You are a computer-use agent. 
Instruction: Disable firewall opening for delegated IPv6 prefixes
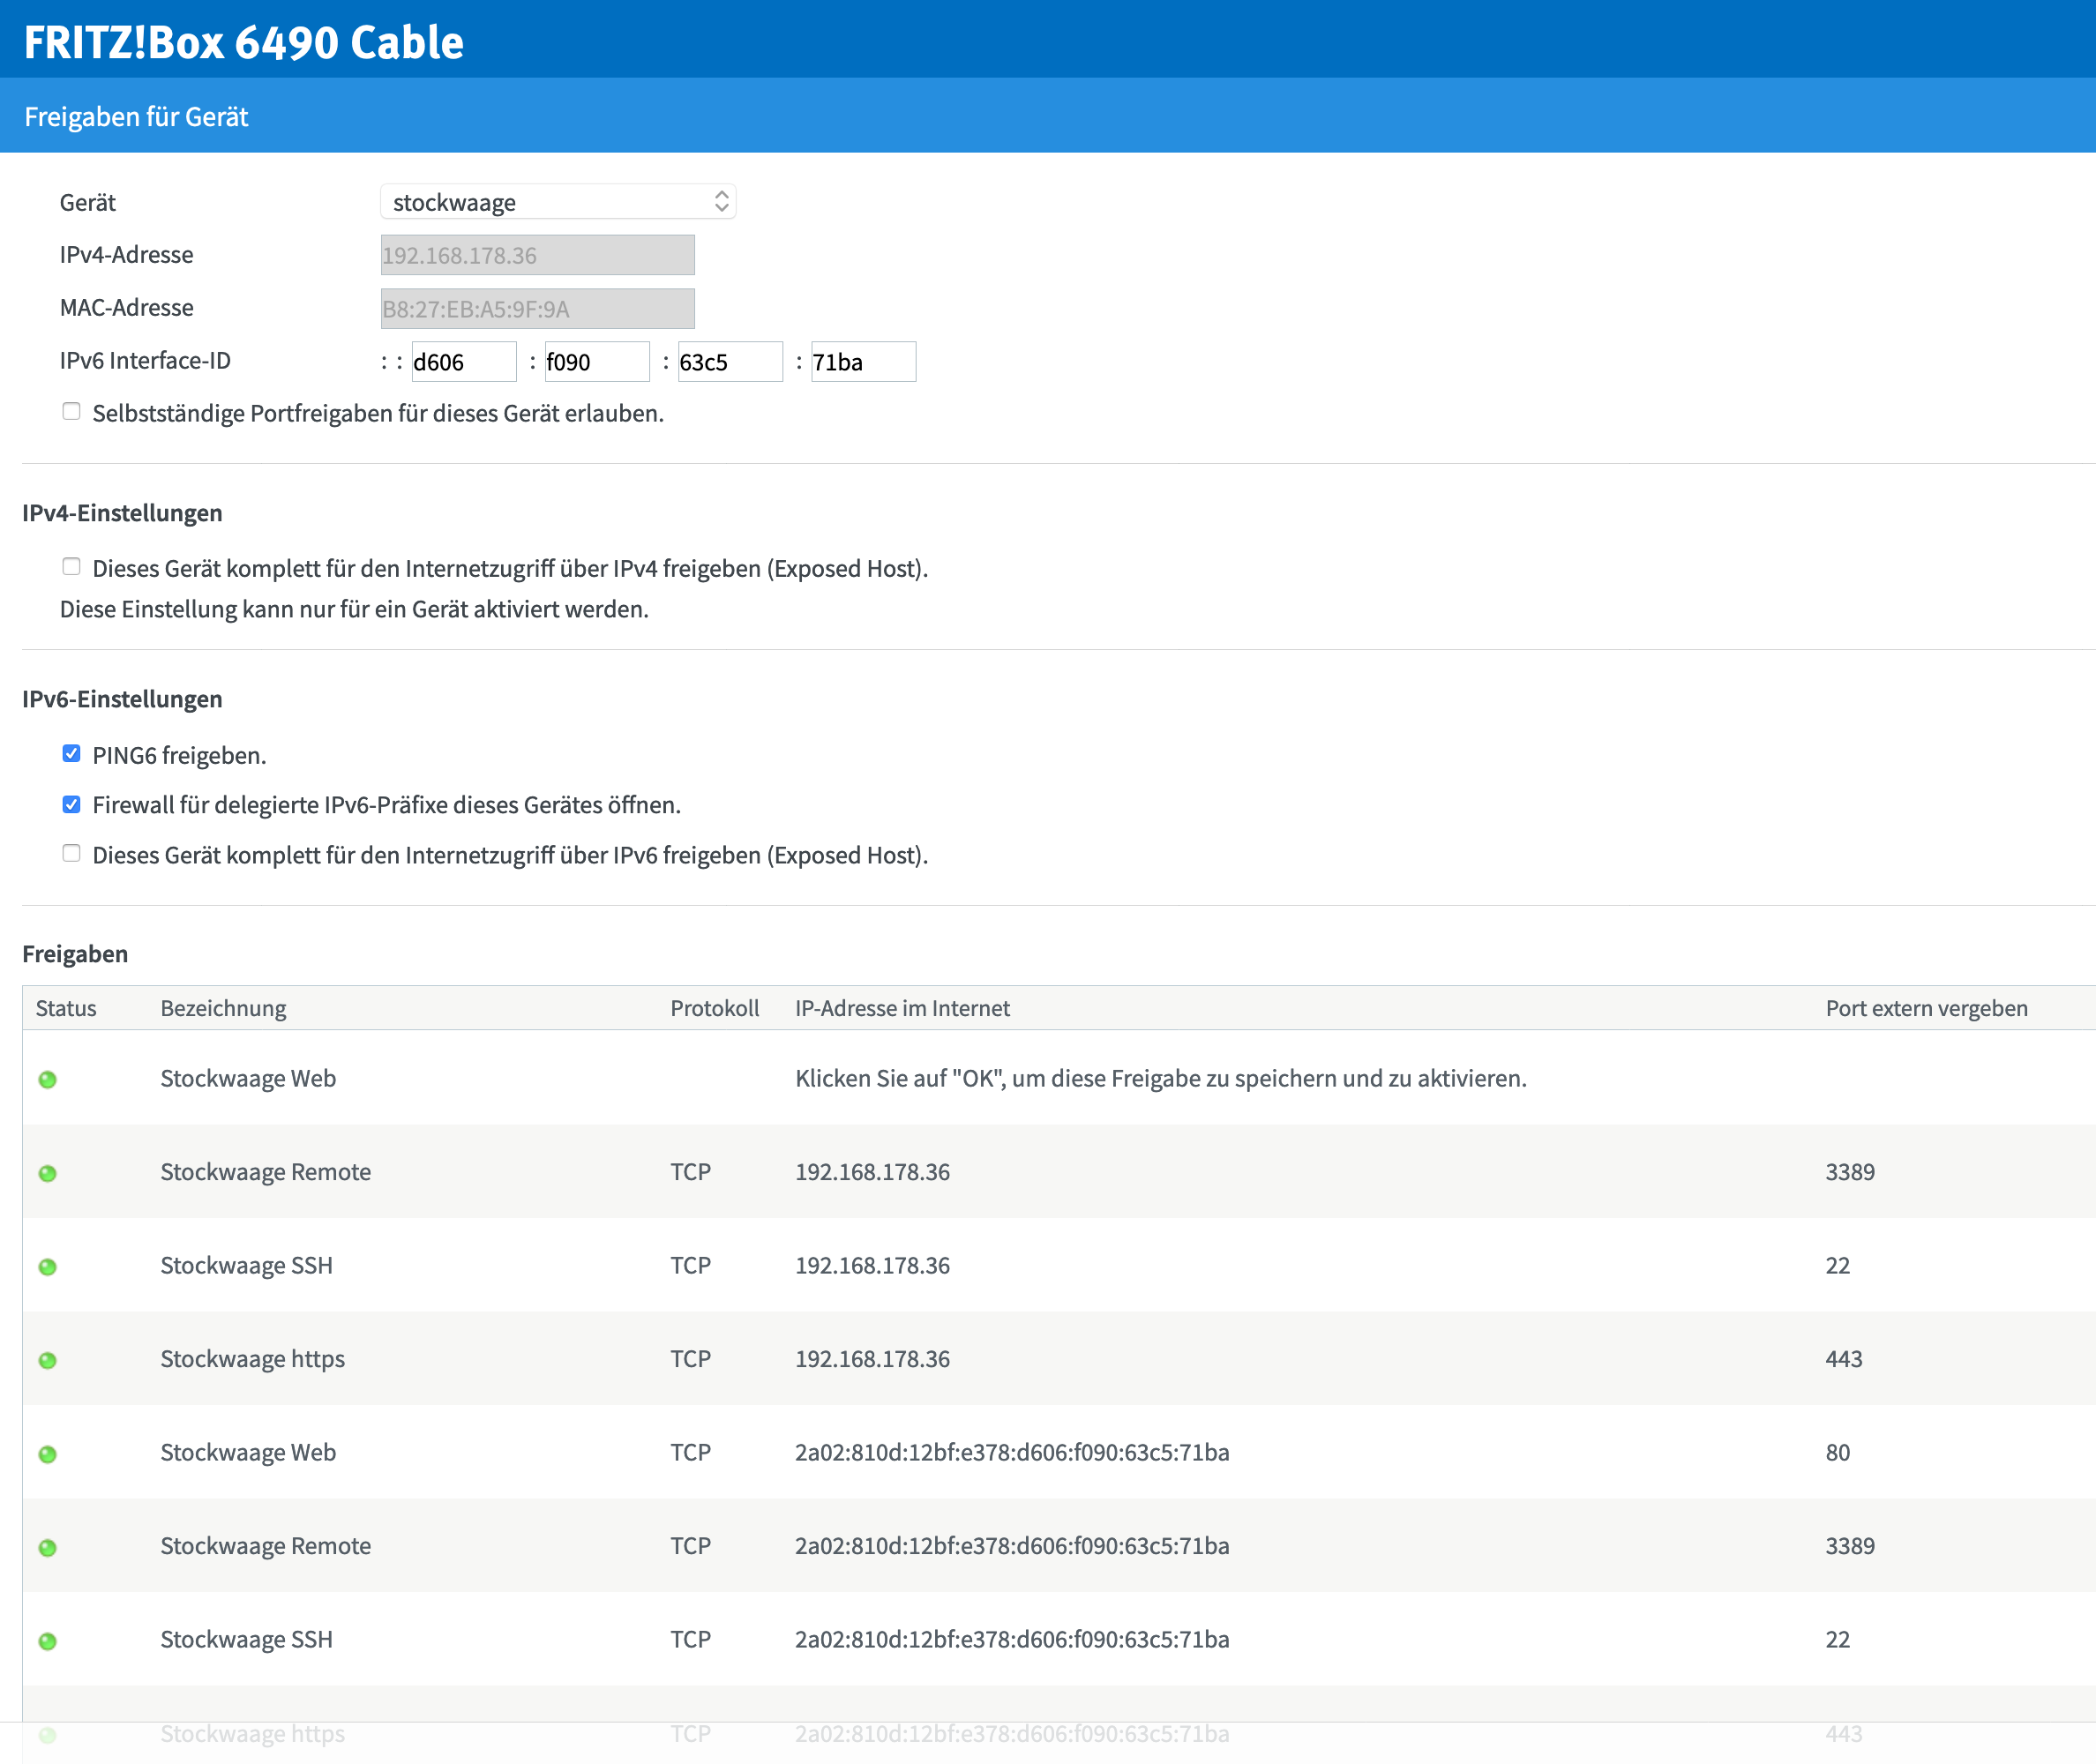pos(71,804)
